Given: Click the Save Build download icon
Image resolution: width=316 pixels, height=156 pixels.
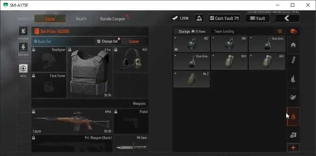Looking at the screenshot, I should (23, 47).
